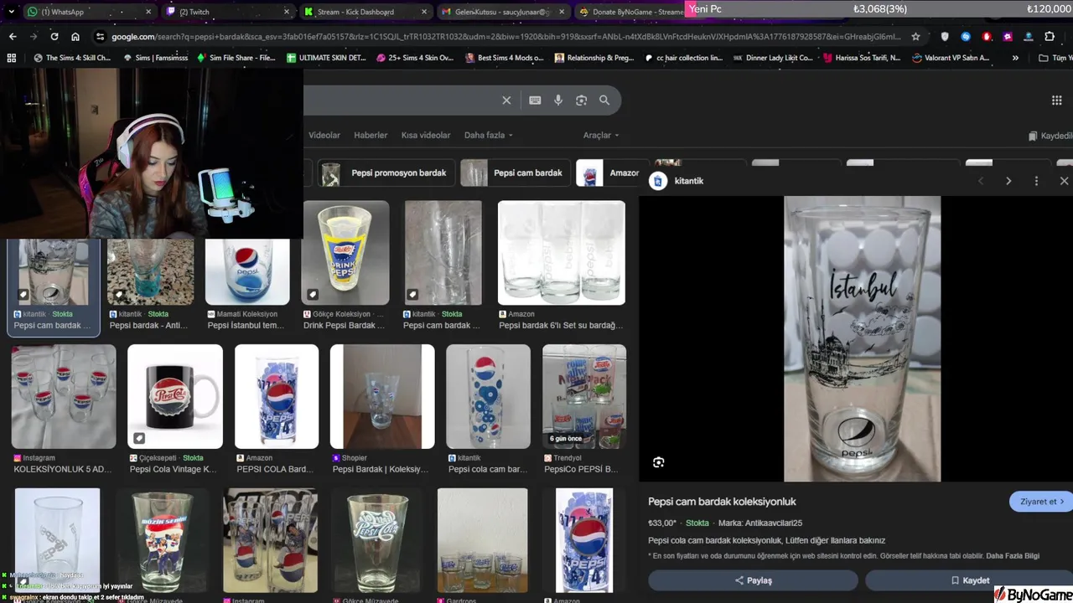Open Shopier Pepsi Bardak Koleksiyon thumbnail

[382, 396]
